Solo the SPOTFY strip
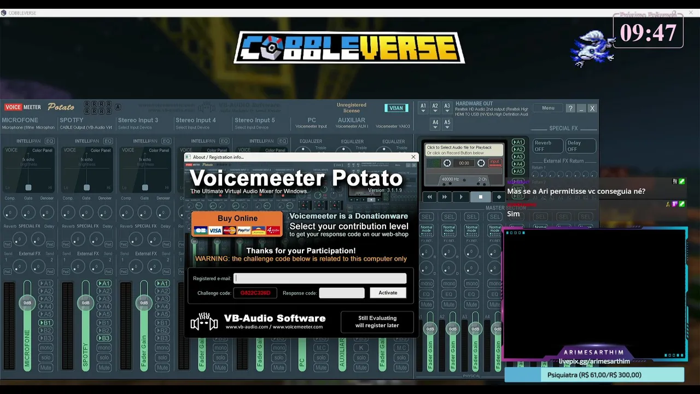 pyautogui.click(x=104, y=358)
